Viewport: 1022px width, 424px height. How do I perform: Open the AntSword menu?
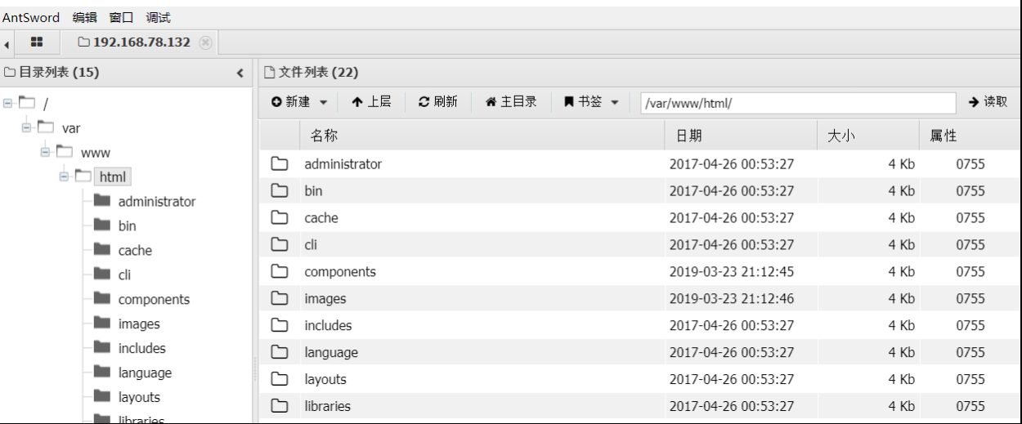click(31, 17)
